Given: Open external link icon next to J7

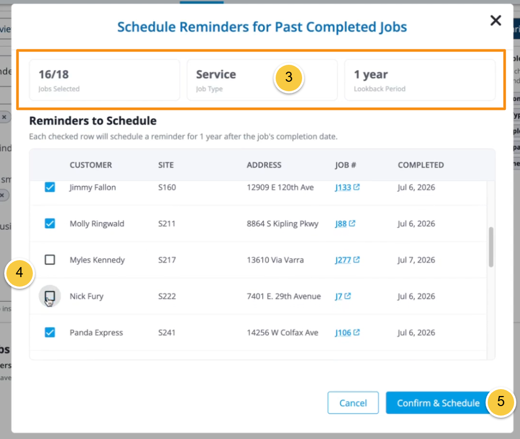Looking at the screenshot, I should tap(348, 296).
